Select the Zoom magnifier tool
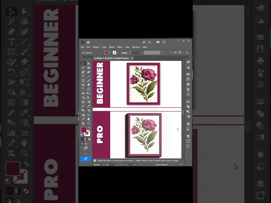Viewport: 271px width, 203px height. click(88, 123)
